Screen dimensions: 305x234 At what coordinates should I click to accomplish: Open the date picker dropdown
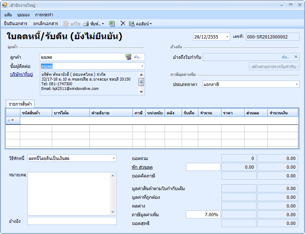[227, 37]
